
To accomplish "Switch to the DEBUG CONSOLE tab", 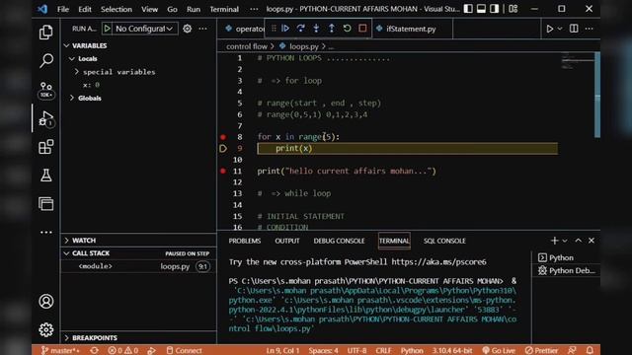I will (339, 241).
